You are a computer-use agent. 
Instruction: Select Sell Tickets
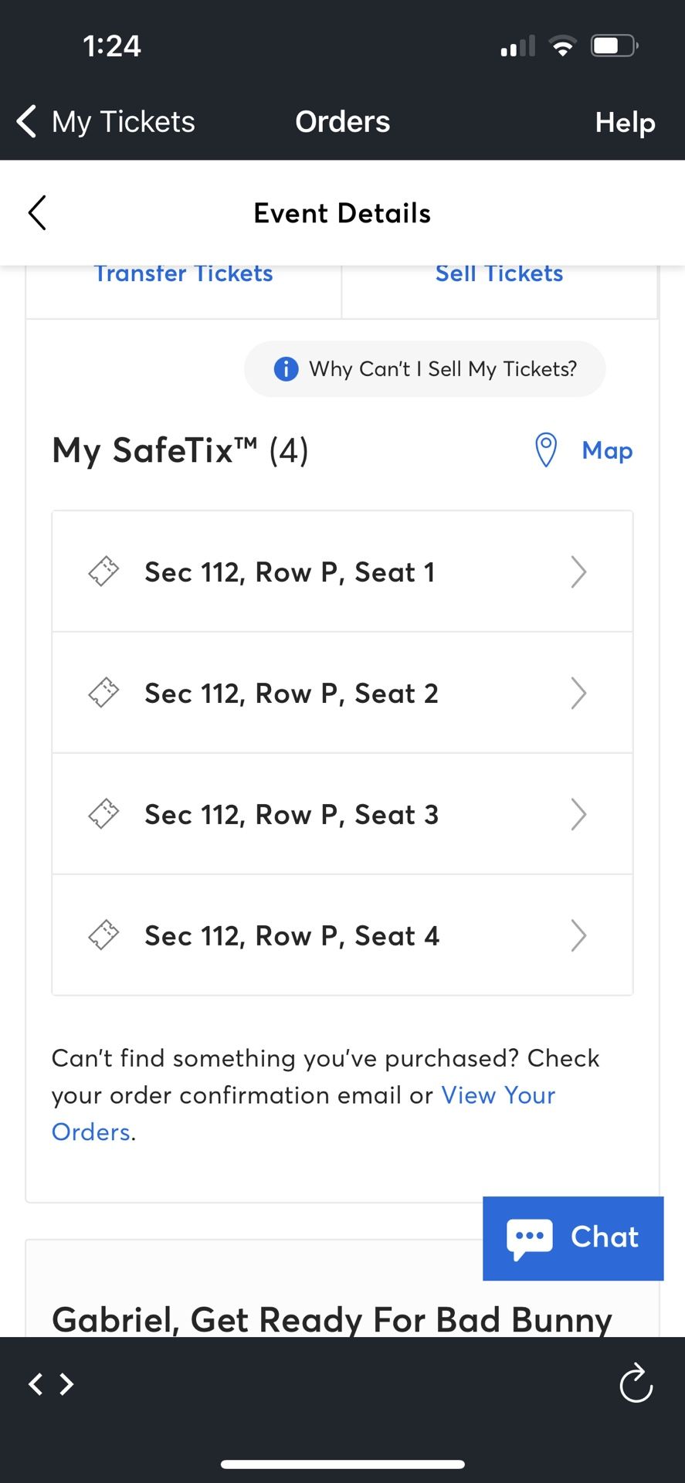coord(499,273)
